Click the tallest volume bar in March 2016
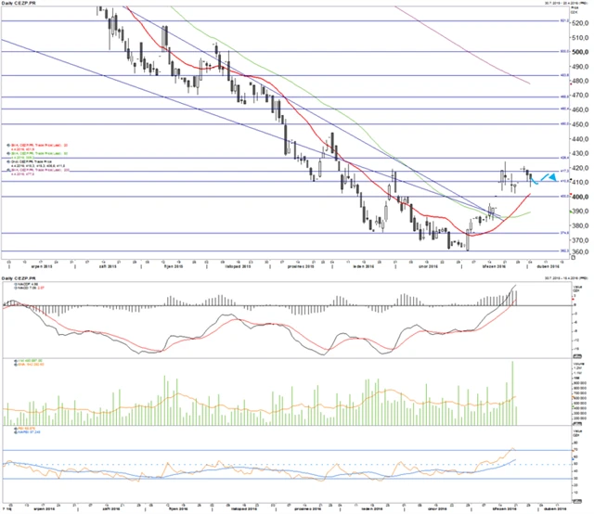594x514 pixels. tap(512, 392)
